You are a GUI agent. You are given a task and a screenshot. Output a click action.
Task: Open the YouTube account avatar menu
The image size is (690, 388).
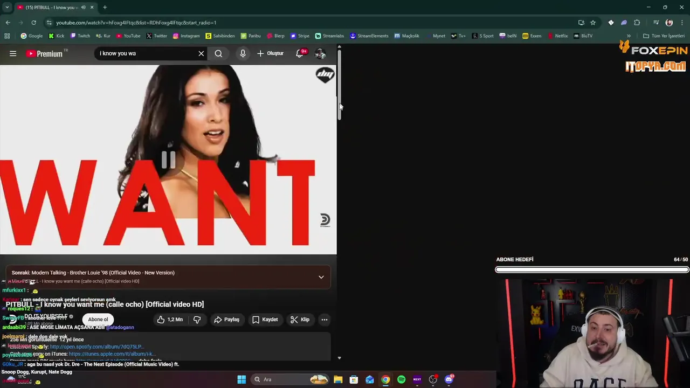coord(320,53)
